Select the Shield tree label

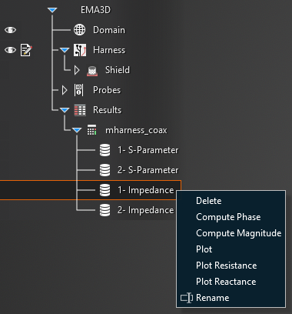(118, 70)
